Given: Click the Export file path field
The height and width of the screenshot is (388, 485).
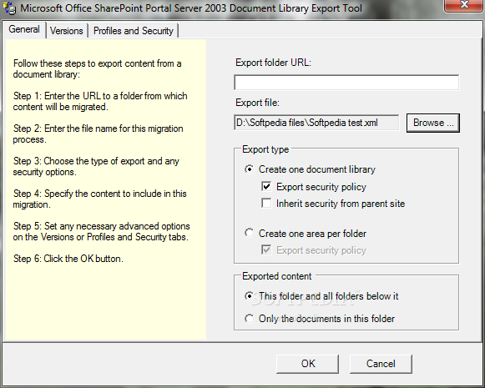Looking at the screenshot, I should pyautogui.click(x=316, y=123).
